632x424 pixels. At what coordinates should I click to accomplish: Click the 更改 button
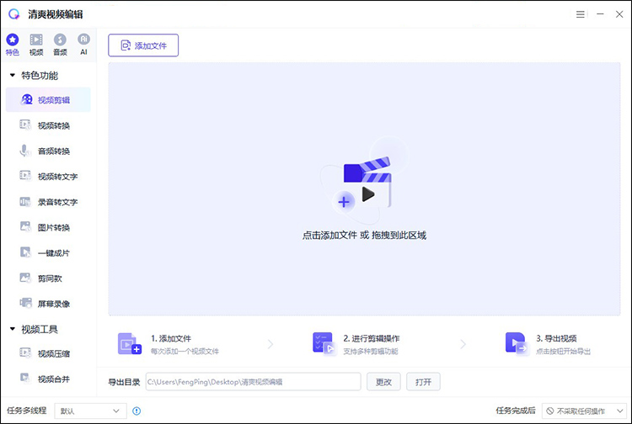383,382
